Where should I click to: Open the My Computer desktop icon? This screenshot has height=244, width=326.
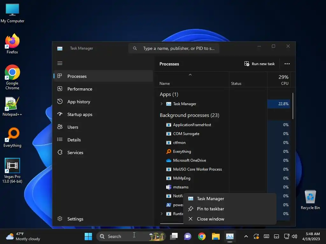point(12,13)
